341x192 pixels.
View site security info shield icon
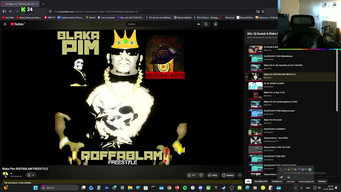50,11
